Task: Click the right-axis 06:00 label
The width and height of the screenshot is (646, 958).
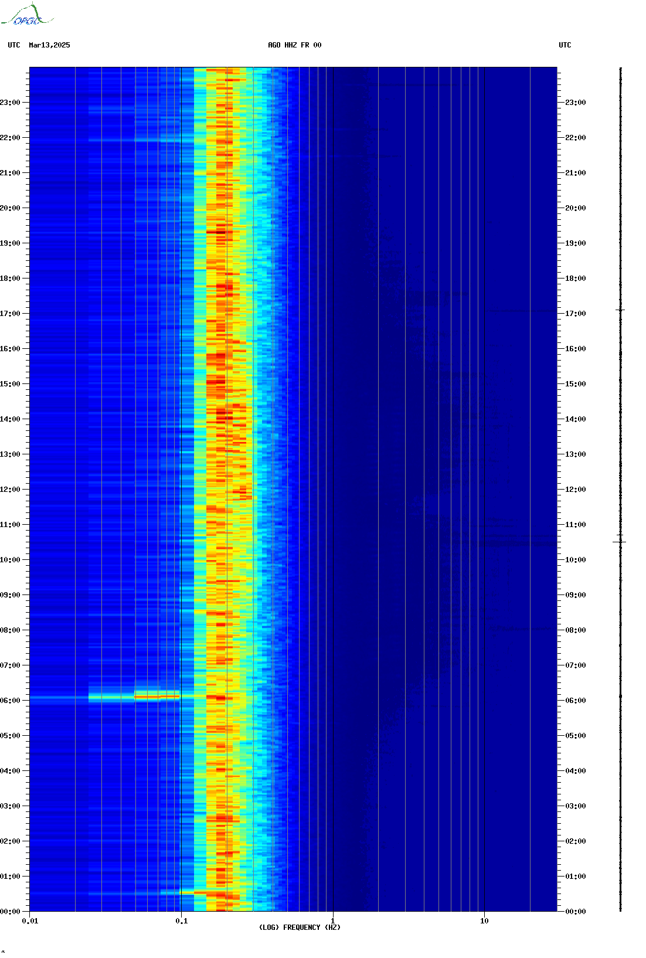Action: (576, 701)
